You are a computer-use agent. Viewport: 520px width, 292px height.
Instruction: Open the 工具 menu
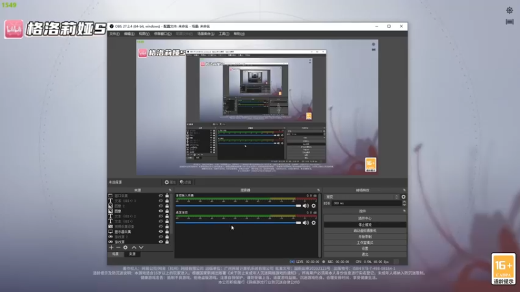coord(224,34)
